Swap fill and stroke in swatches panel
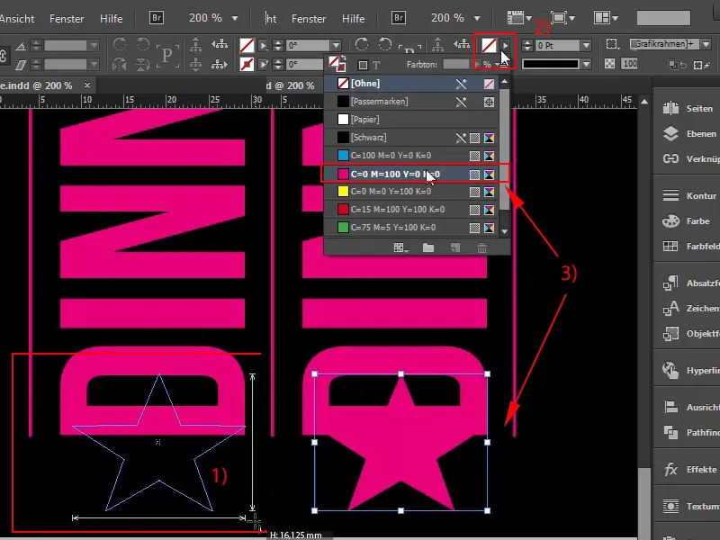Screen dimensions: 720x540 [x=345, y=58]
